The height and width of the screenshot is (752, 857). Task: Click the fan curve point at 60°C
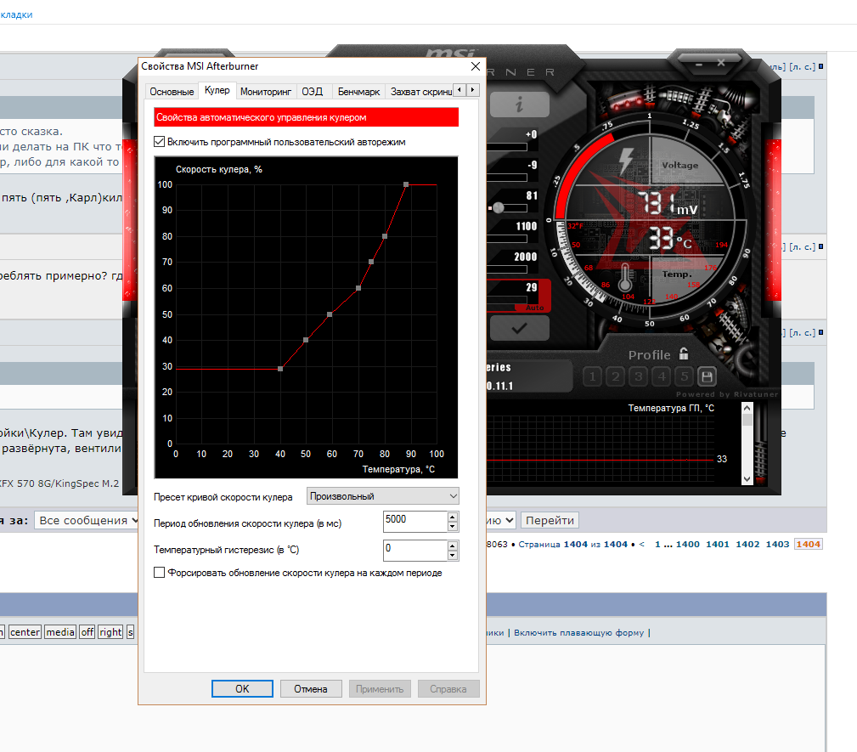pos(330,314)
